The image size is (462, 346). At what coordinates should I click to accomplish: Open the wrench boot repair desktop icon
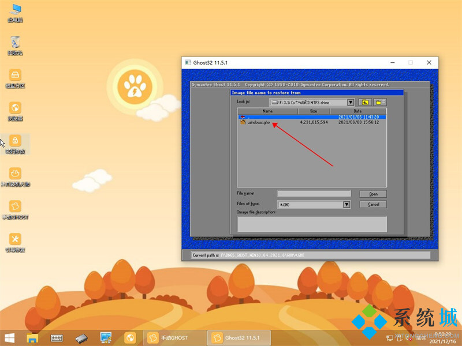pos(16,243)
